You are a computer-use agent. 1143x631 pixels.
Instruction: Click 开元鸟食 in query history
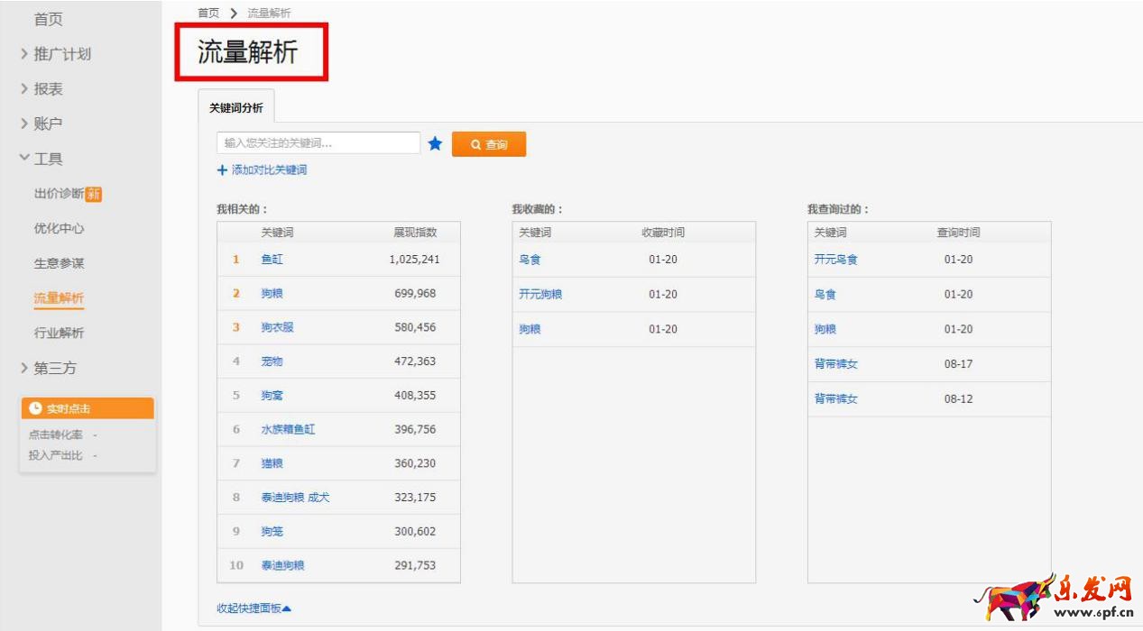[x=835, y=260]
